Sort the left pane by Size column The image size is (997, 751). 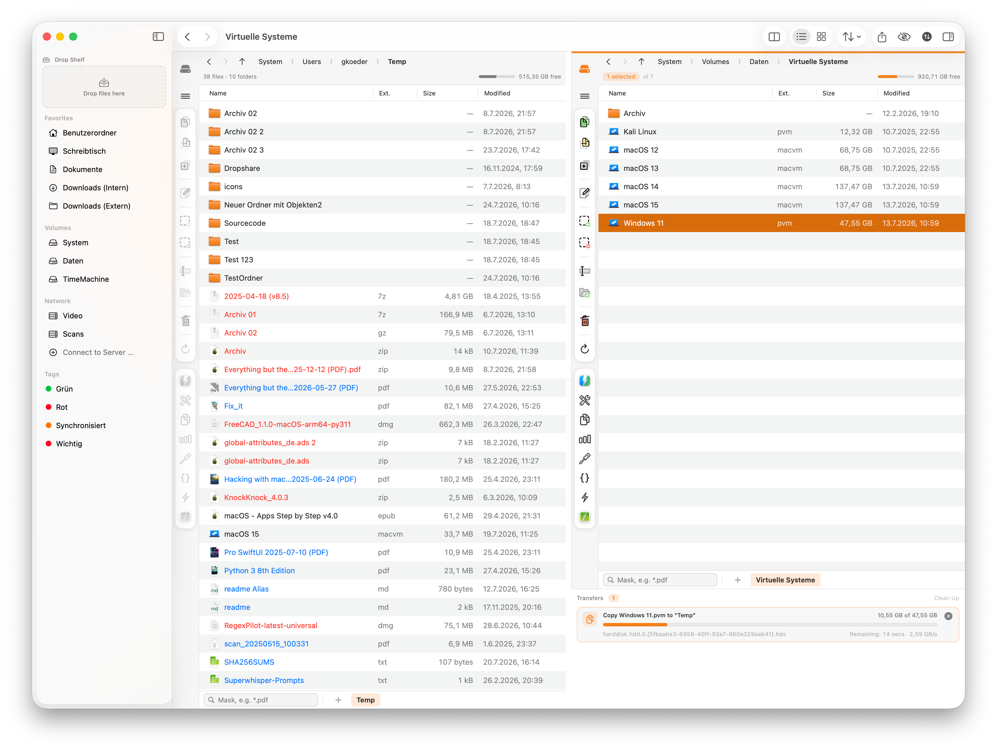(x=429, y=93)
